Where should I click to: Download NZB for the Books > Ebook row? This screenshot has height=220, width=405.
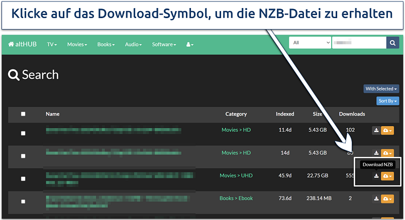[x=376, y=199]
